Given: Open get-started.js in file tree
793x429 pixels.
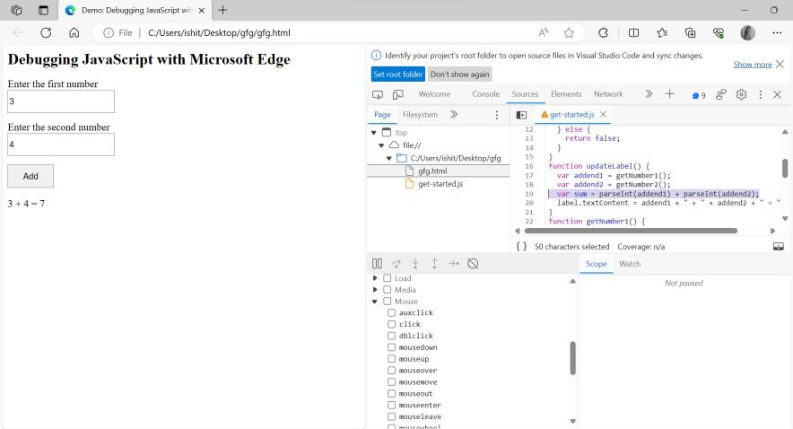Looking at the screenshot, I should [440, 184].
